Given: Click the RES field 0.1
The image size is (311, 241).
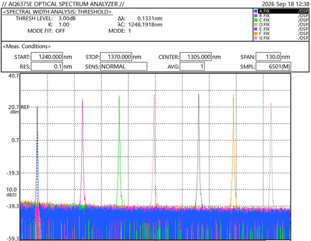Looking at the screenshot, I should click(47, 67).
